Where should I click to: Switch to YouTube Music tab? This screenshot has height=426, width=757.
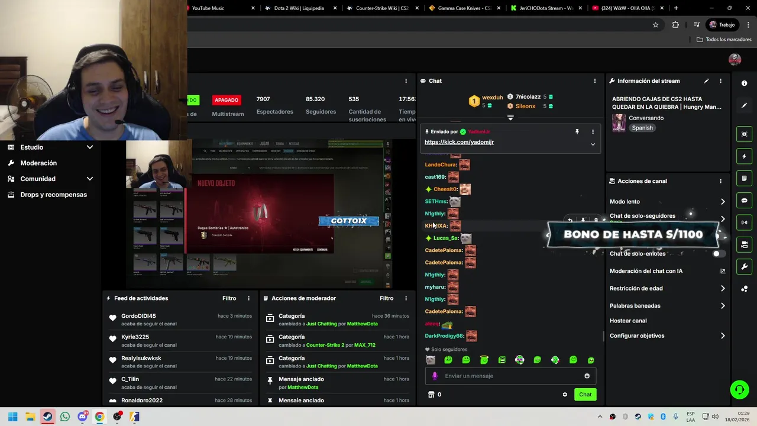218,8
